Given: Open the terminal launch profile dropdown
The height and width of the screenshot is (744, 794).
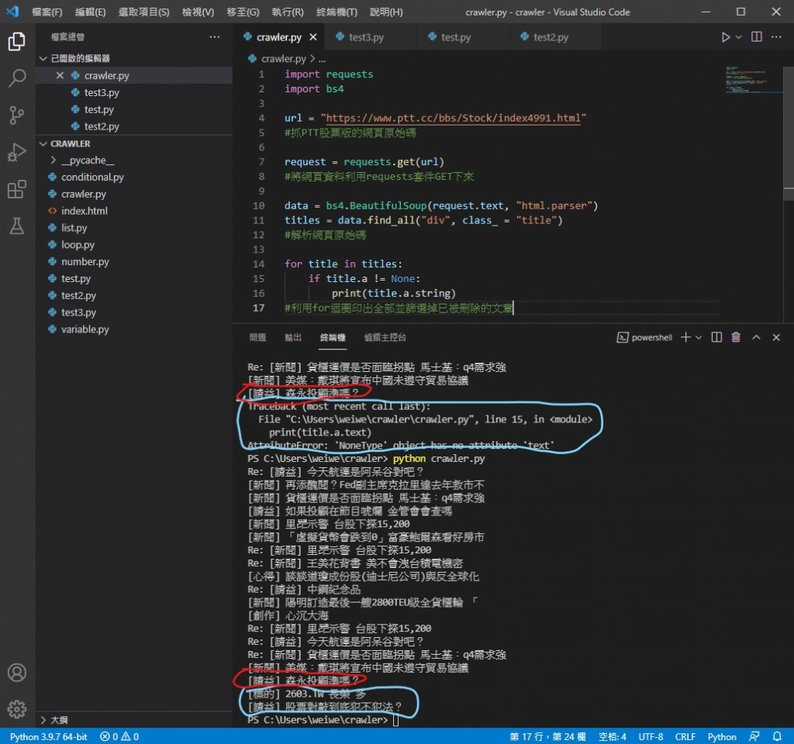Looking at the screenshot, I should (699, 337).
